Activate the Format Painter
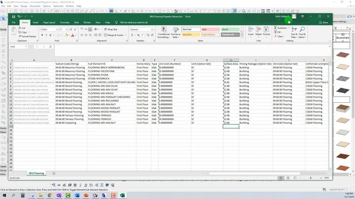Screen dimensions: 355x199 tap(27, 36)
